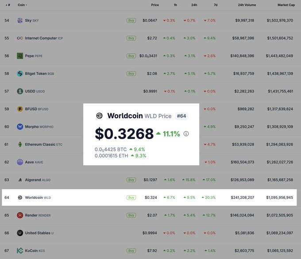Screen dimensions: 301x259
Task: Open the Aave AAVE link
Action: point(34,162)
